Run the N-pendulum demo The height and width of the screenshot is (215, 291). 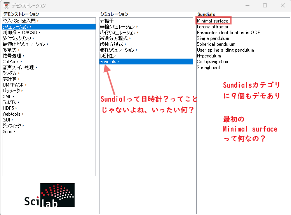pos(243,56)
